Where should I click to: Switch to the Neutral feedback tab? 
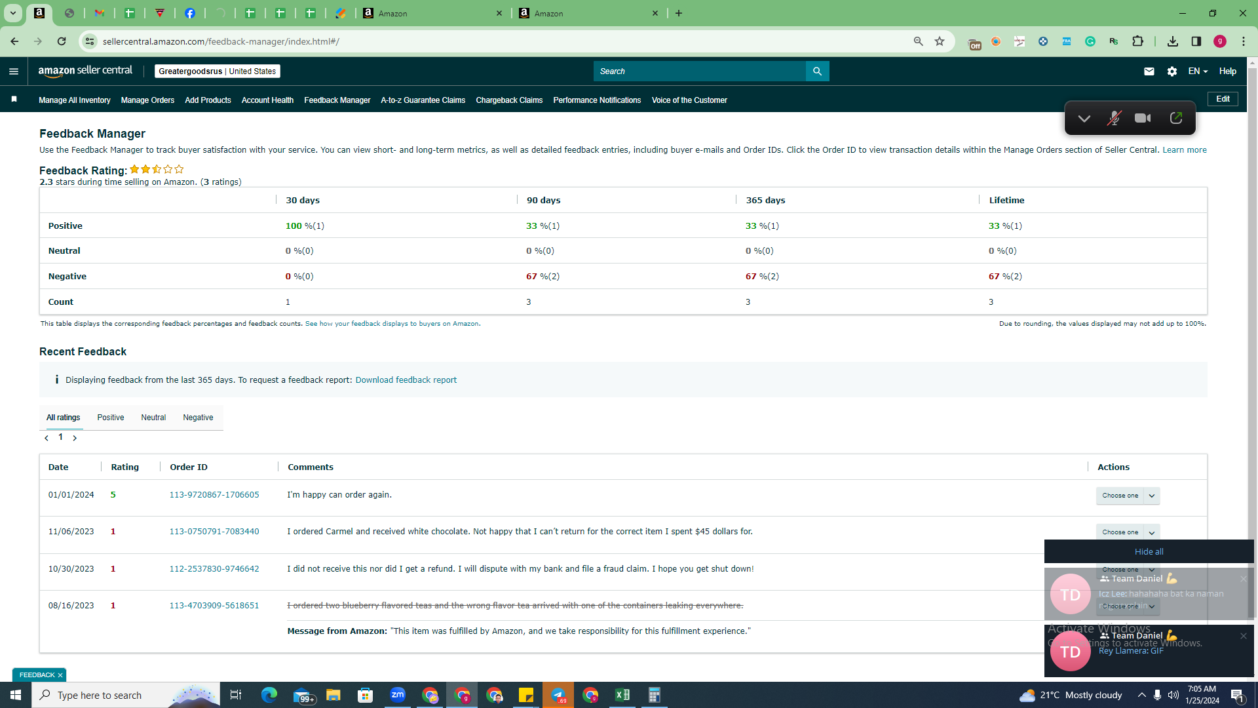[x=153, y=418]
